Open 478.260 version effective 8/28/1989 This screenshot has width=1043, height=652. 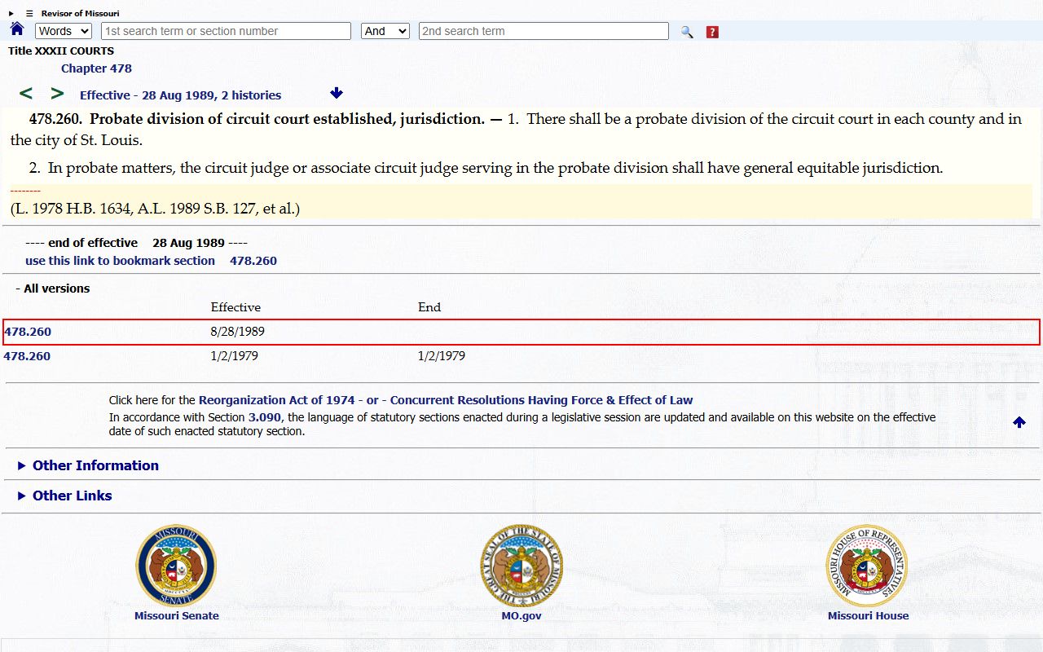tap(28, 332)
